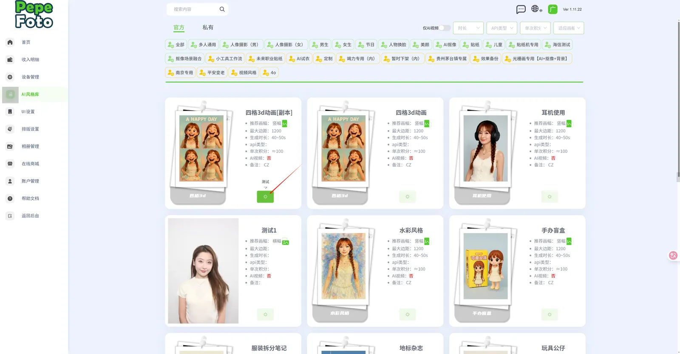Select the 多人通用 category tag
Image resolution: width=680 pixels, height=354 pixels.
(203, 45)
